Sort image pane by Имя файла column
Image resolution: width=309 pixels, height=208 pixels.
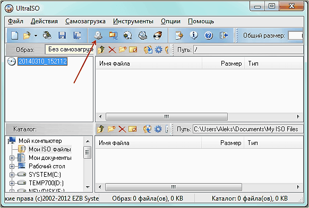point(149,64)
